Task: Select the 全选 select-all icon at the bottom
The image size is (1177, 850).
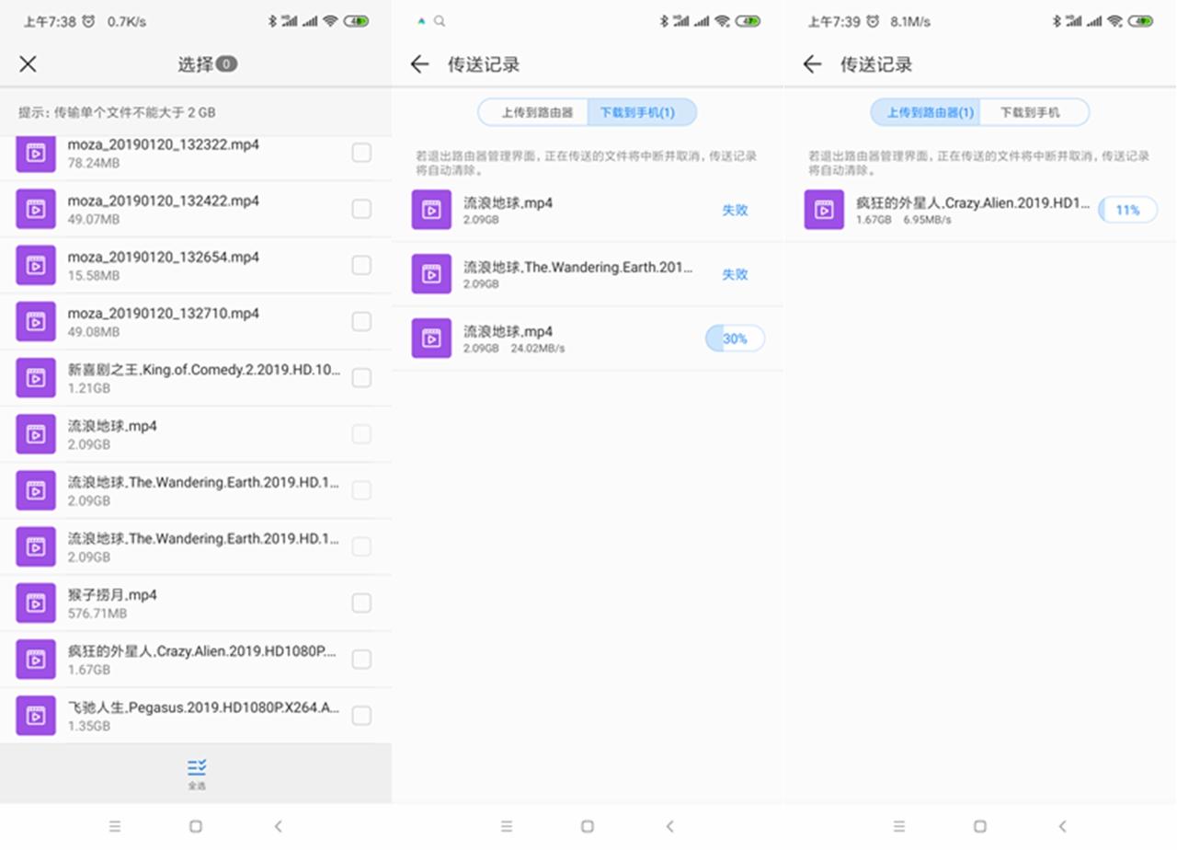Action: [196, 773]
